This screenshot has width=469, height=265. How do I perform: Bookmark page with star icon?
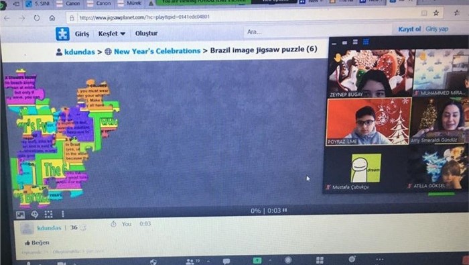[436, 13]
